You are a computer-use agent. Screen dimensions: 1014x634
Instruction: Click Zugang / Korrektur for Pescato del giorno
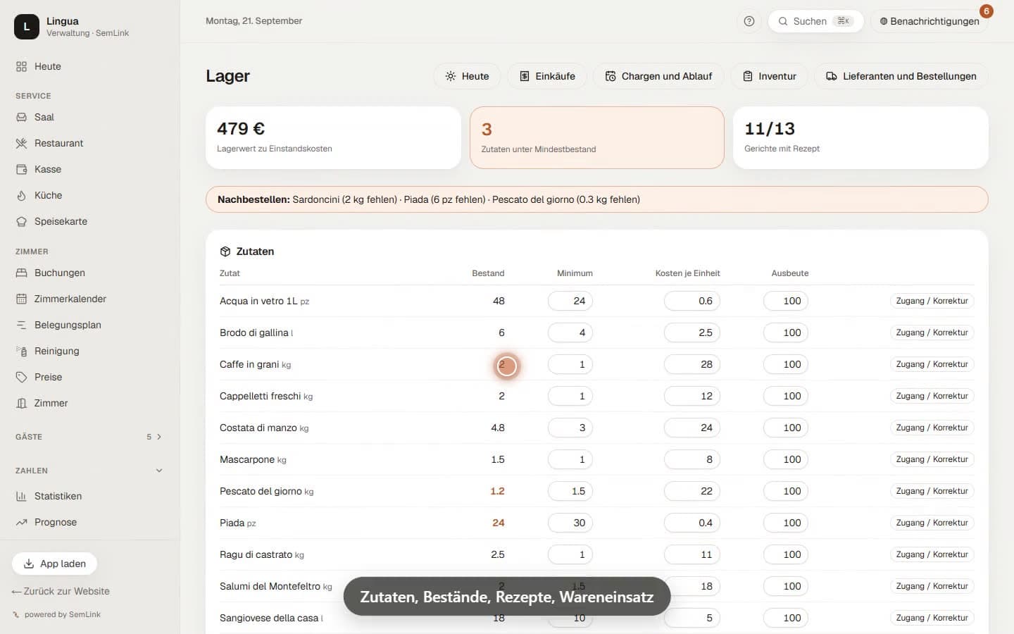pos(932,491)
